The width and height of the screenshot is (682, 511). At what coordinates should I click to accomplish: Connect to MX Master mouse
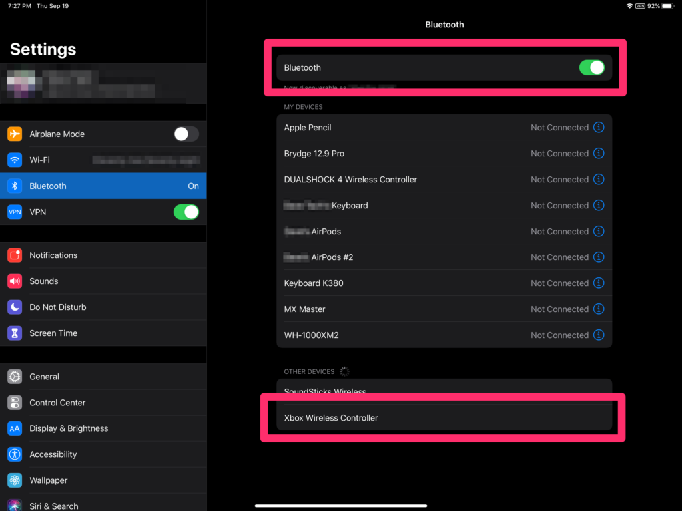click(x=444, y=309)
